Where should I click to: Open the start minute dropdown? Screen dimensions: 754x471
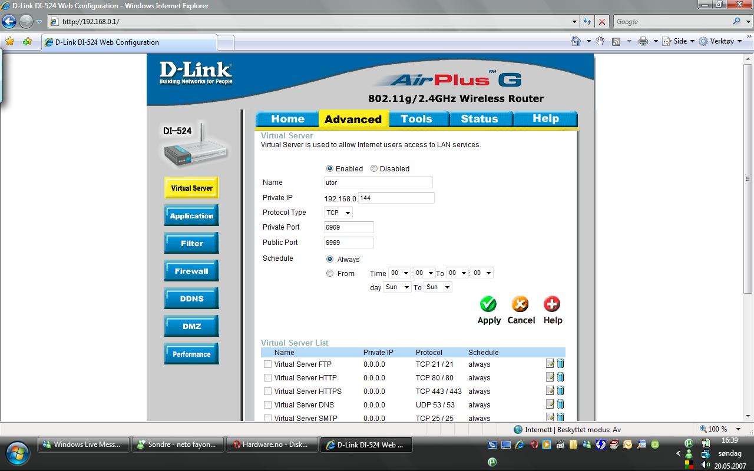tap(424, 273)
